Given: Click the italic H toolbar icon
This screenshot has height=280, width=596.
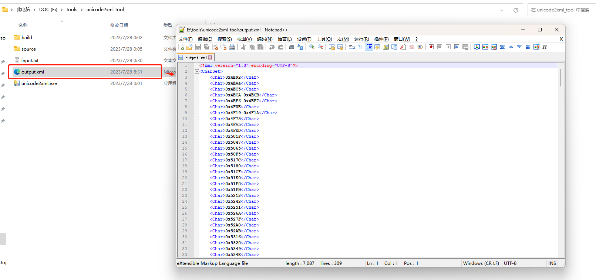Looking at the screenshot, I should click(x=545, y=47).
